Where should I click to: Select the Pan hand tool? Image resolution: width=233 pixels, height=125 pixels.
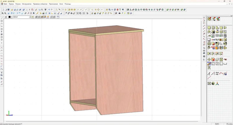pos(107,10)
